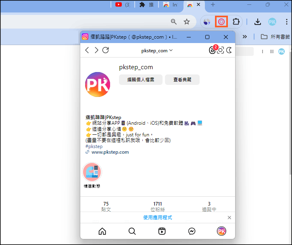Click the 編輯個人檔案 button

[x=141, y=80]
